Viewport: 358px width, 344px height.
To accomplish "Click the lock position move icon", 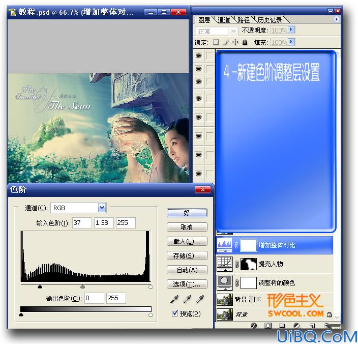I will [x=235, y=42].
